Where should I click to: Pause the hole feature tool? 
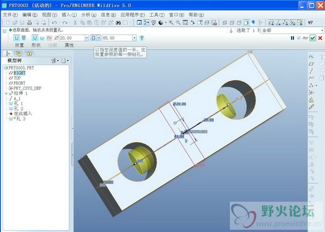[x=293, y=38]
